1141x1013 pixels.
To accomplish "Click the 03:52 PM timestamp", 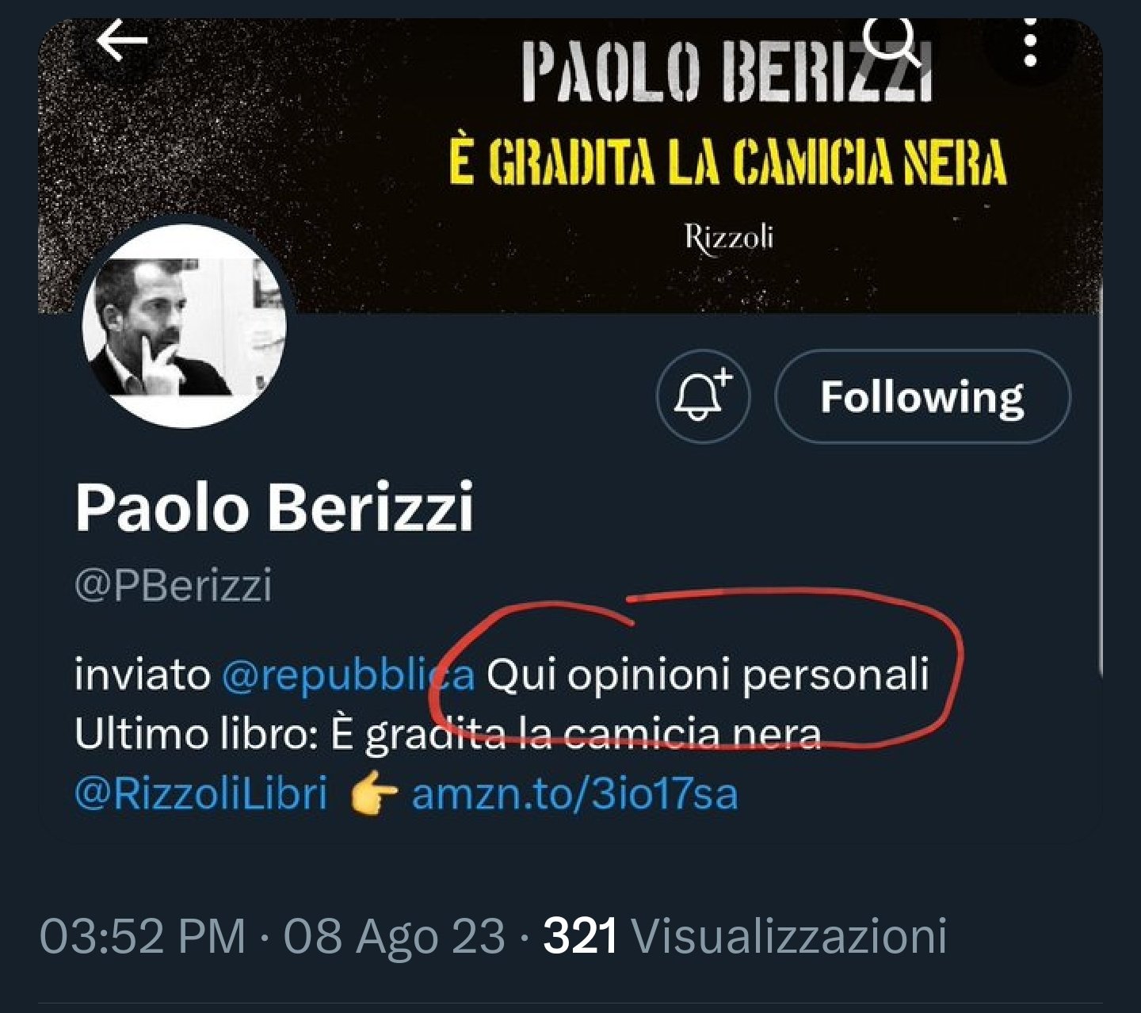I will pyautogui.click(x=143, y=935).
